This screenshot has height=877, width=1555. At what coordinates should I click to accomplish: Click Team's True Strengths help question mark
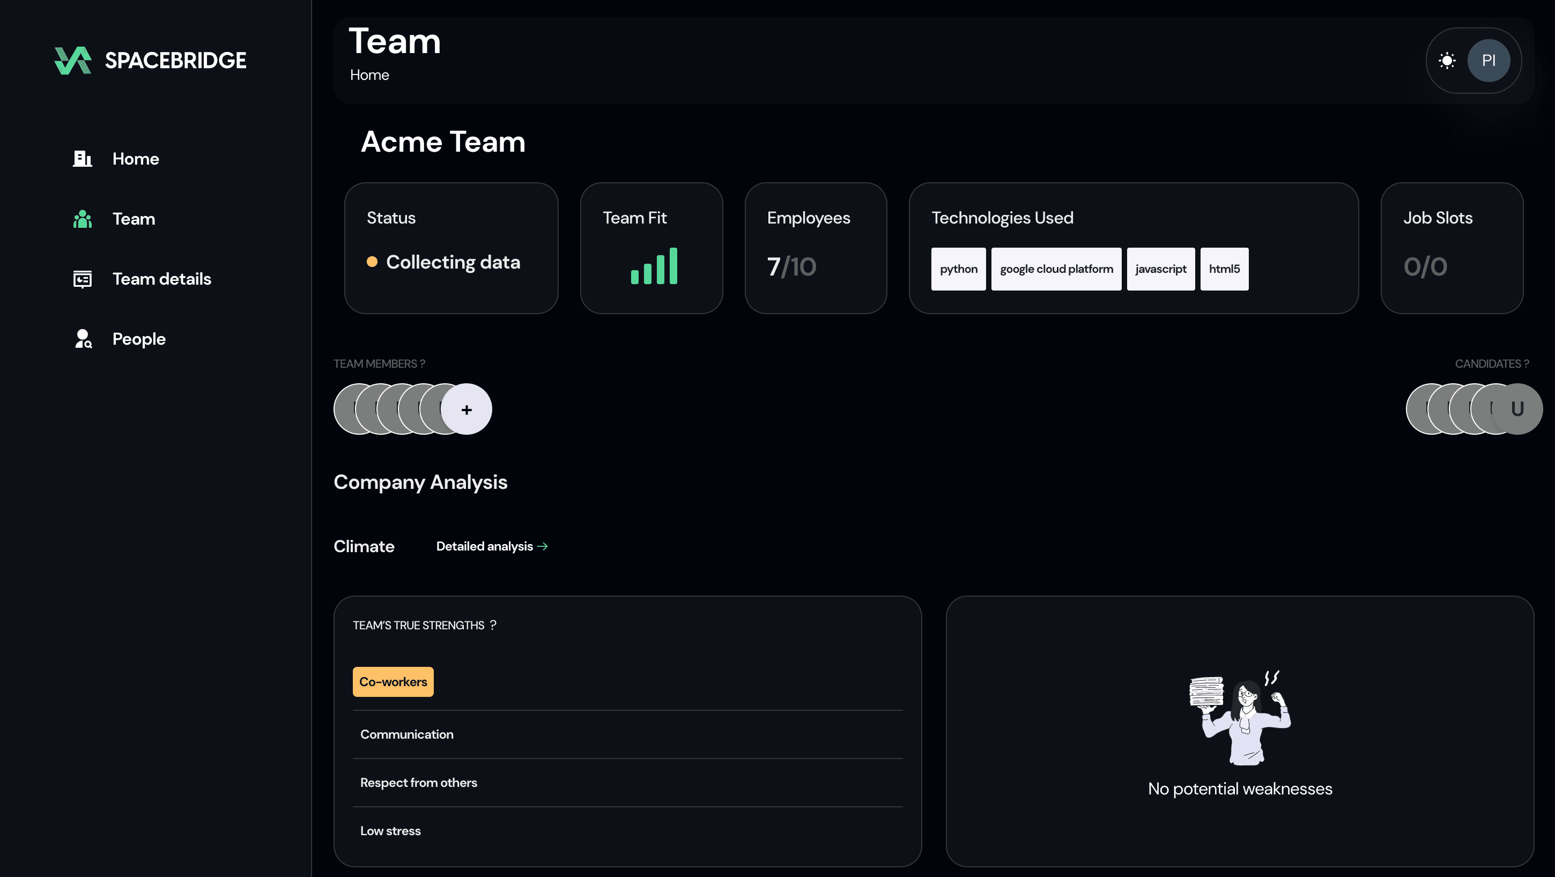493,625
